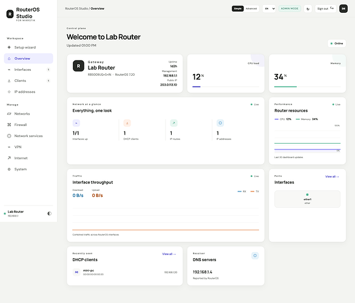Click the mini-pc IP address 192.168.1.20
This screenshot has width=355, height=303.
pos(171,272)
